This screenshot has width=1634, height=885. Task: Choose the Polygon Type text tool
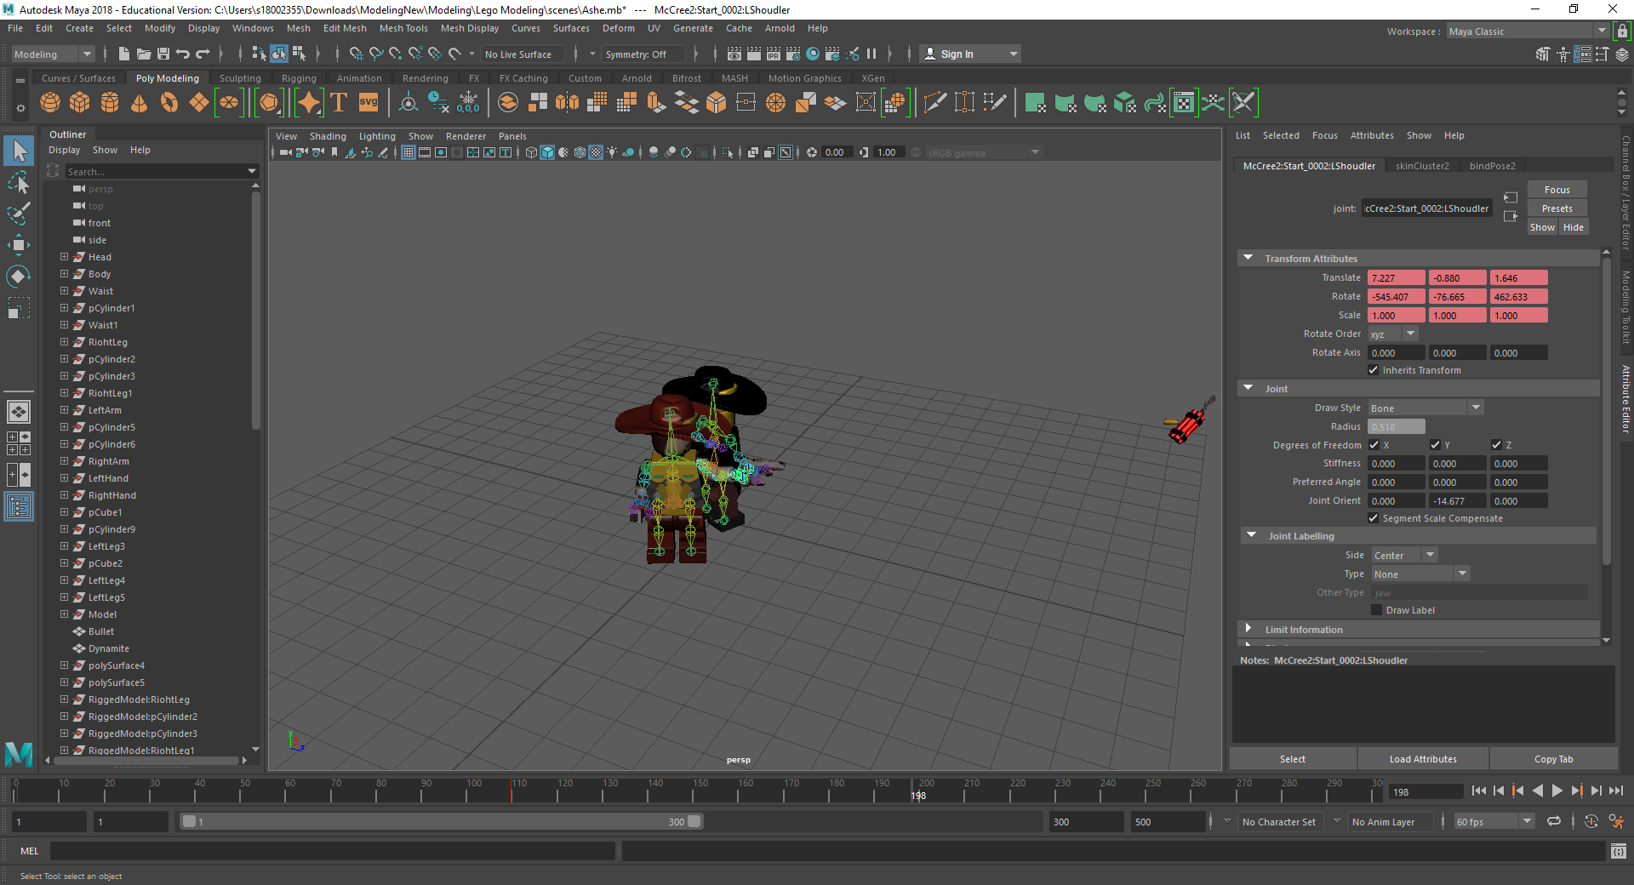pyautogui.click(x=339, y=103)
